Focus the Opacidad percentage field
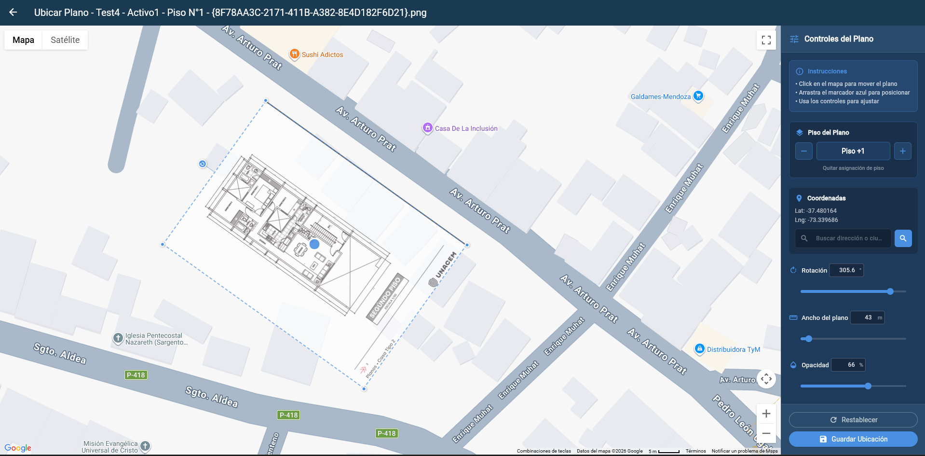This screenshot has height=456, width=925. coord(848,365)
